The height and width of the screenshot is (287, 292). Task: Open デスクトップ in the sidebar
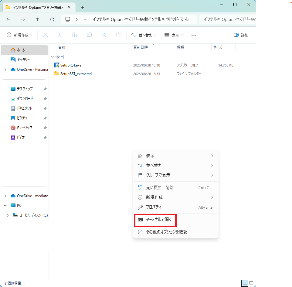coord(24,89)
